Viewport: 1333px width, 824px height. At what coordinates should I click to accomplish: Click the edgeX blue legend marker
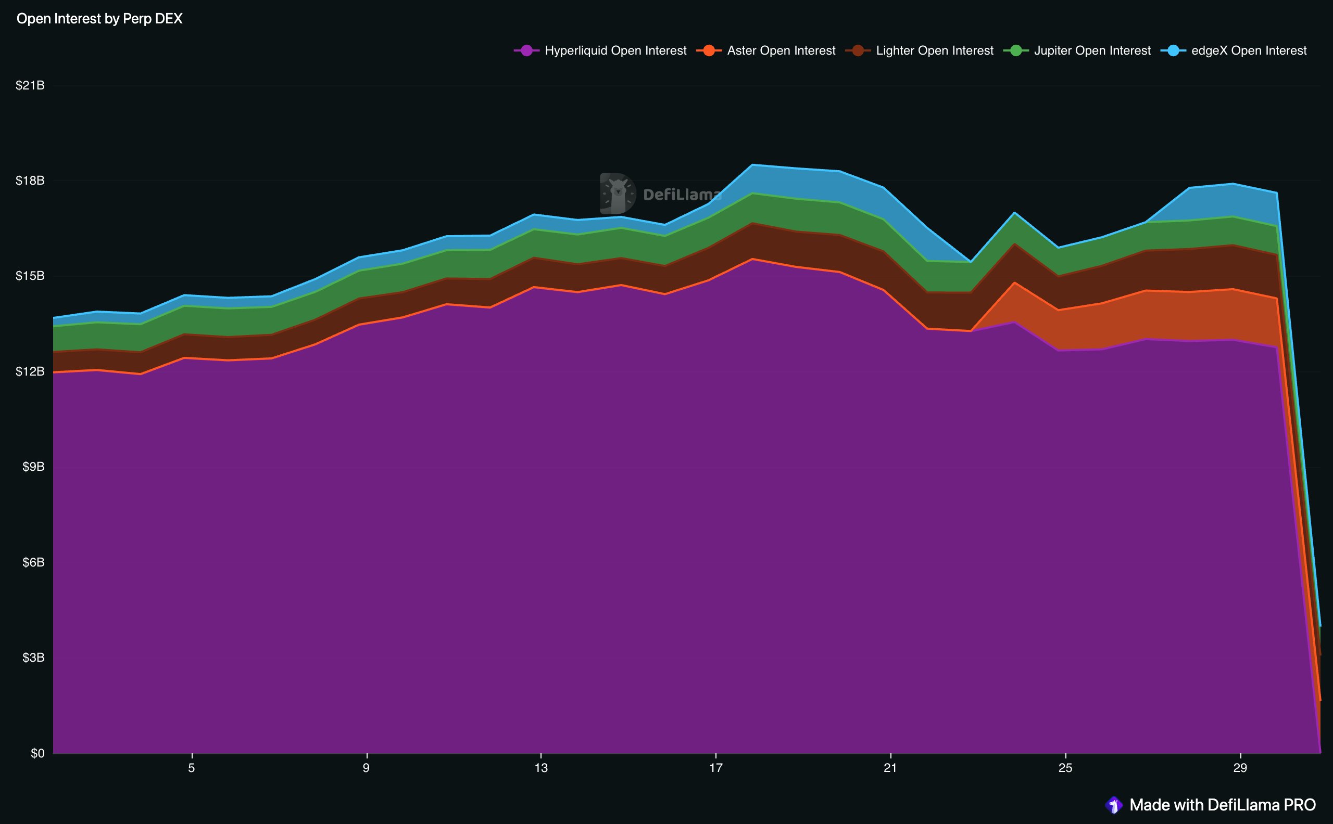click(x=1173, y=50)
